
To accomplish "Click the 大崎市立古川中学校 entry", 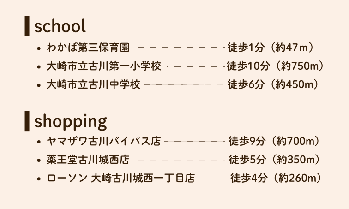I will tap(93, 85).
